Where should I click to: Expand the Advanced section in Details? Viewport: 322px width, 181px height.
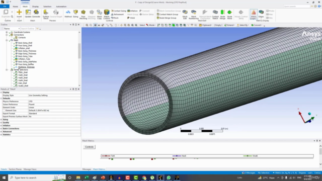coord(1,132)
